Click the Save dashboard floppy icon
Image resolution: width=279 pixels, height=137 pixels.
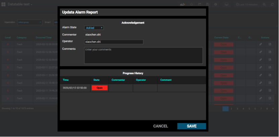pyautogui.click(x=208, y=4)
